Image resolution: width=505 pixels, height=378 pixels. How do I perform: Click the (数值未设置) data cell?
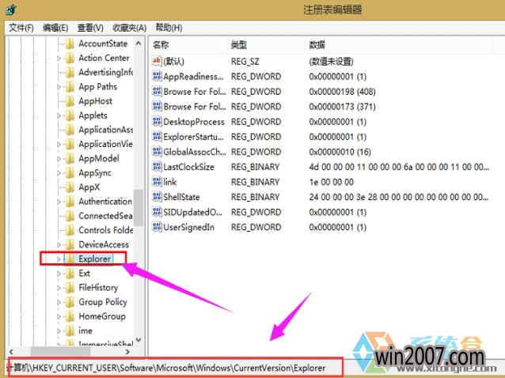point(331,61)
